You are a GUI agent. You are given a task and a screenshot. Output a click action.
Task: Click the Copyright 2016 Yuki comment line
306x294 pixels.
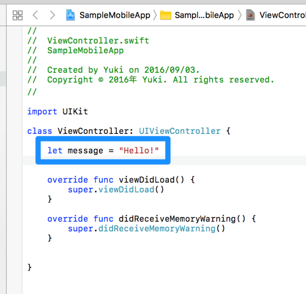151,80
